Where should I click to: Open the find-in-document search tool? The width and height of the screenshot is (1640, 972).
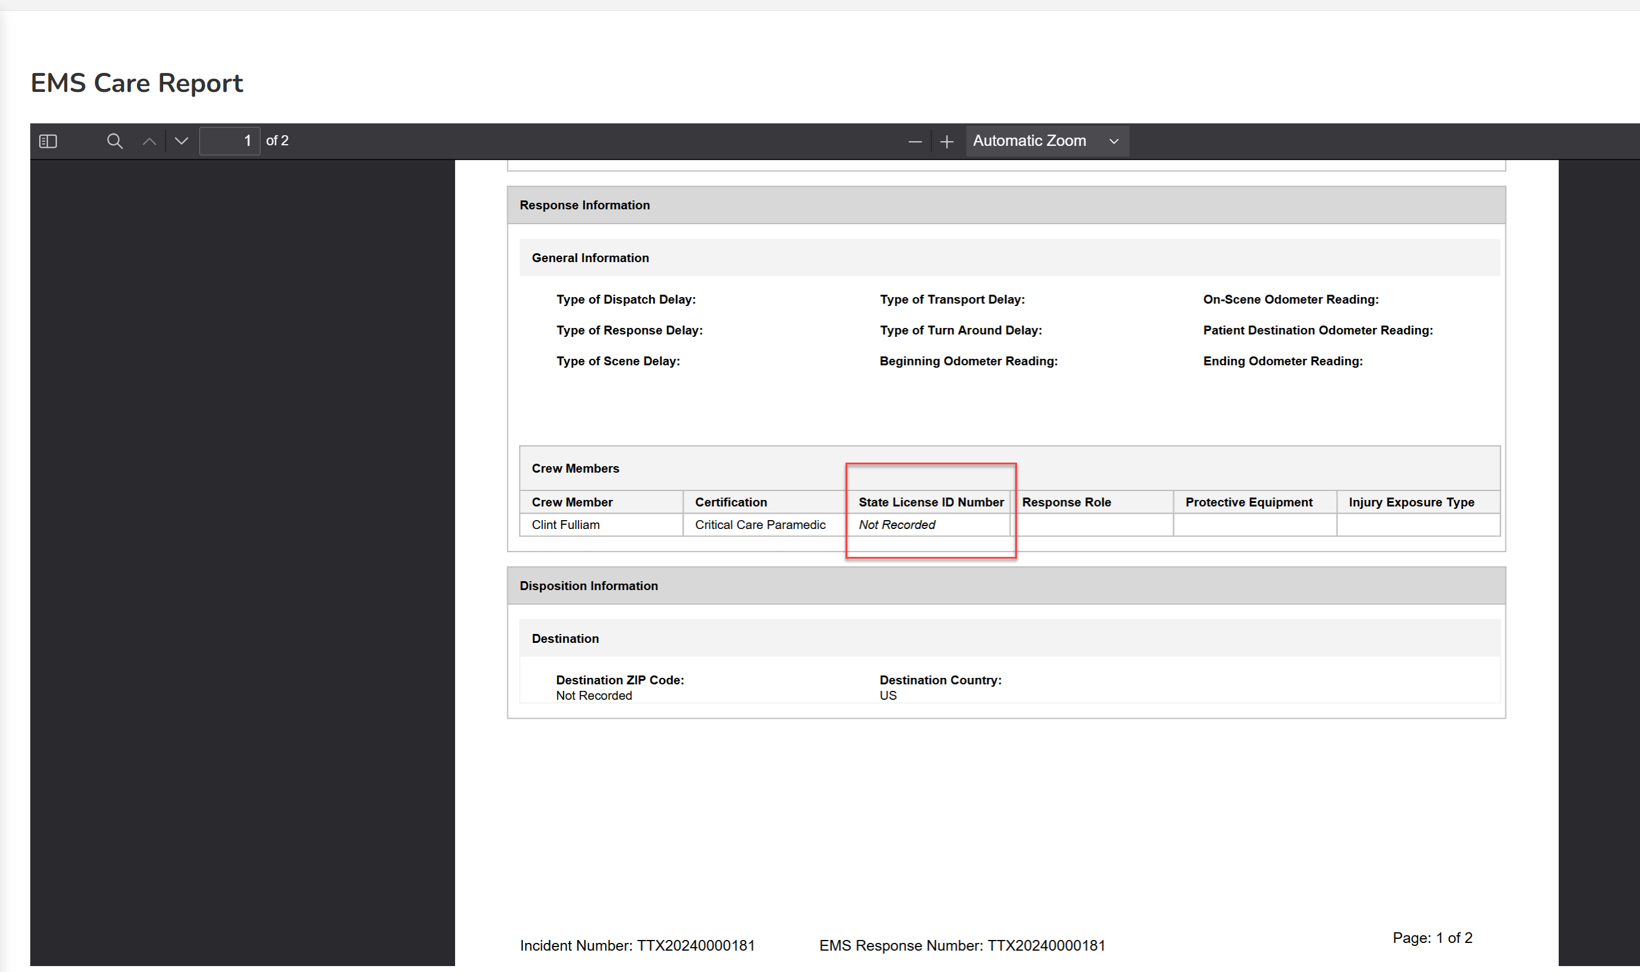pyautogui.click(x=115, y=141)
